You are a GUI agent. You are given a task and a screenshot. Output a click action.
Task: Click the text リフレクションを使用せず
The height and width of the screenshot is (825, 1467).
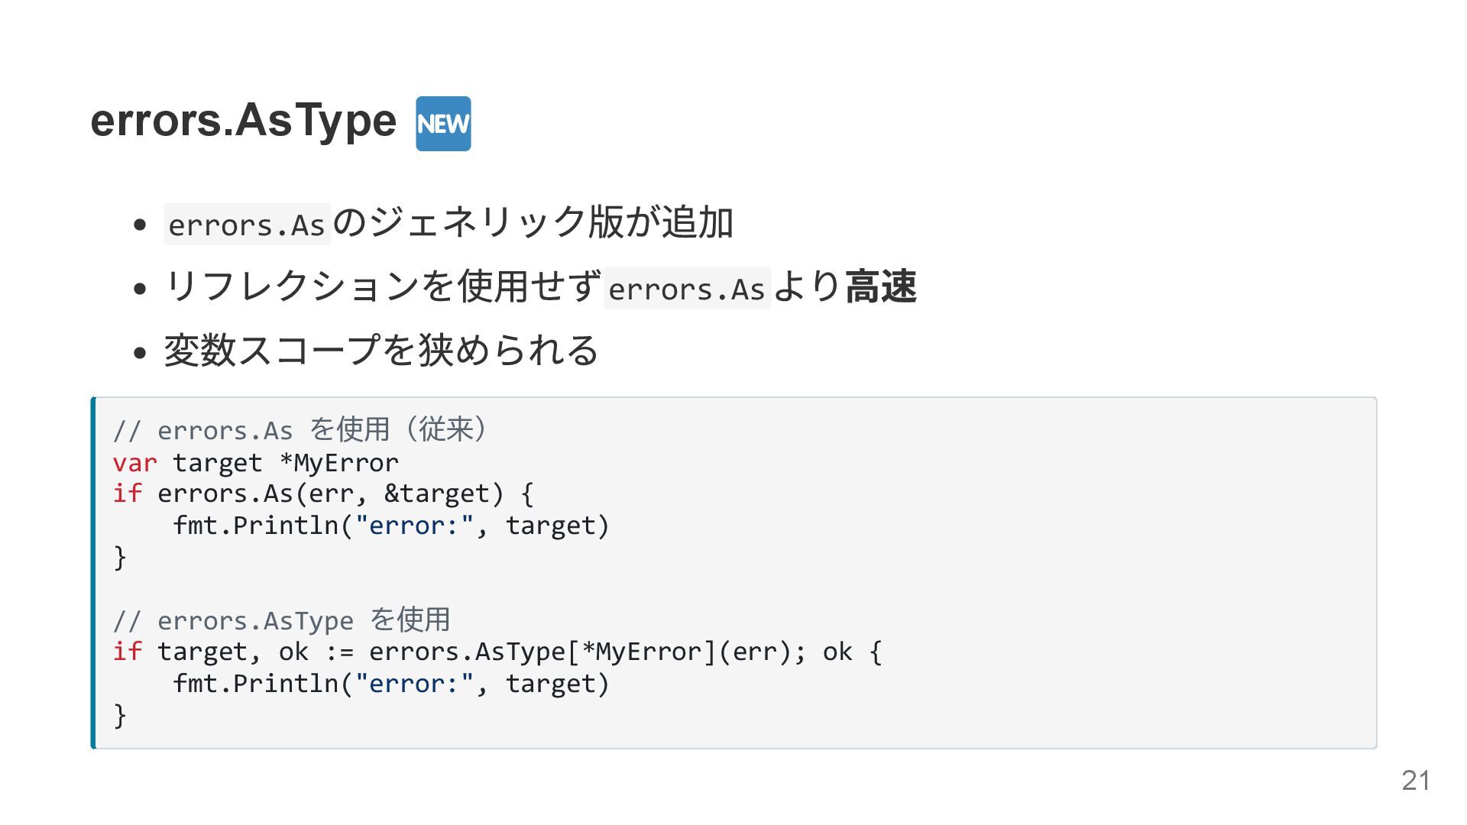click(383, 286)
